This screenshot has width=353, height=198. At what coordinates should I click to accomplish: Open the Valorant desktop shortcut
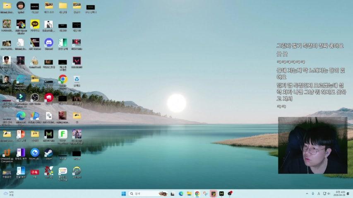pyautogui.click(x=77, y=61)
